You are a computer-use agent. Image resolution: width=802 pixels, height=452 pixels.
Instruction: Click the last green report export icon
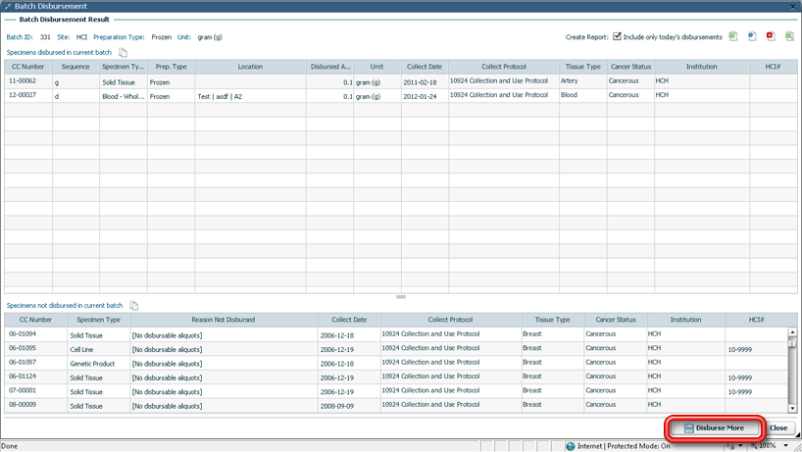click(x=789, y=36)
